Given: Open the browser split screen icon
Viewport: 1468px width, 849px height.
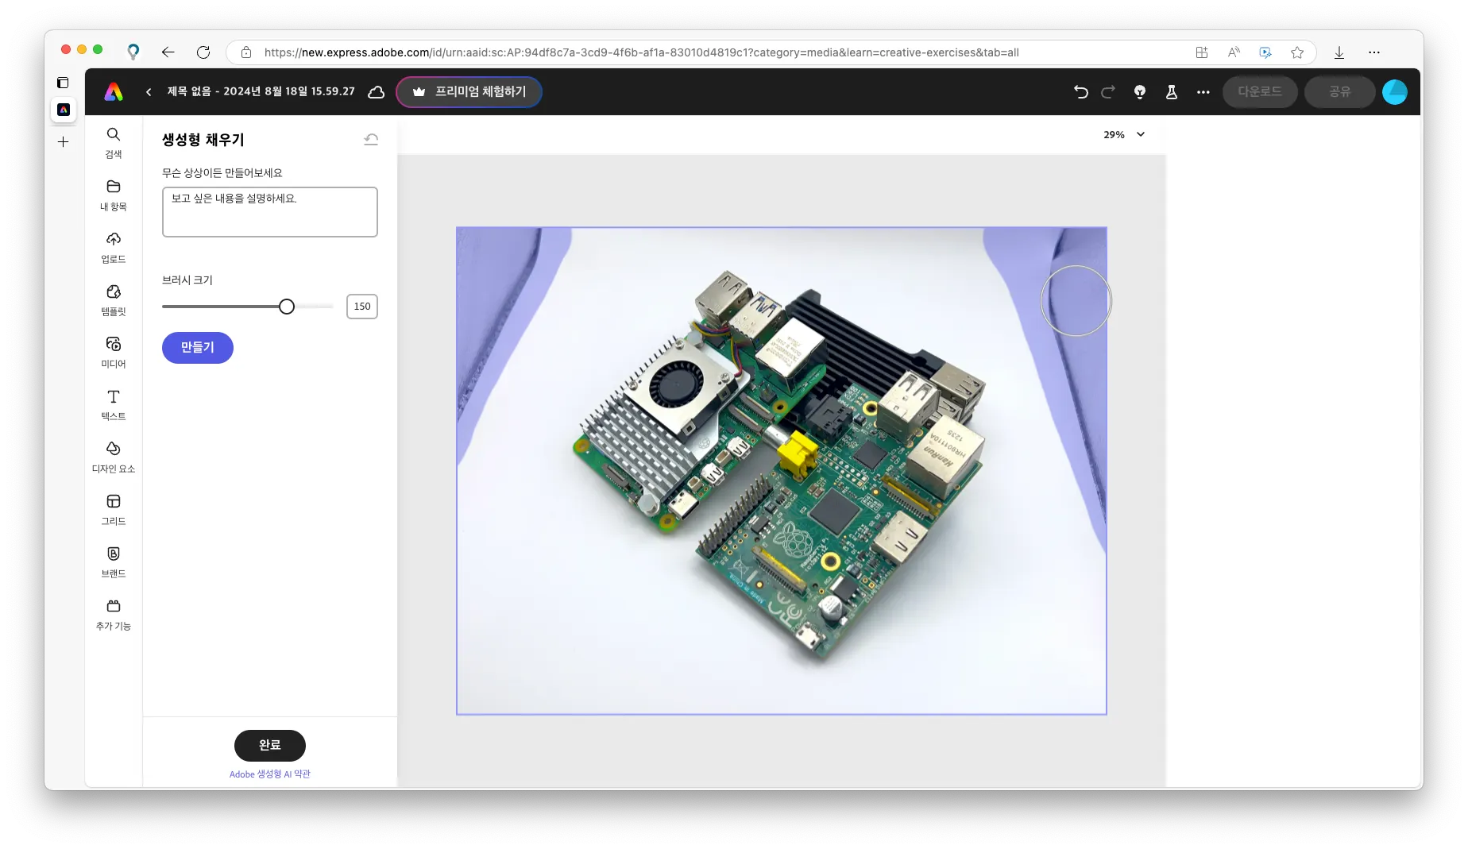Looking at the screenshot, I should point(1202,52).
